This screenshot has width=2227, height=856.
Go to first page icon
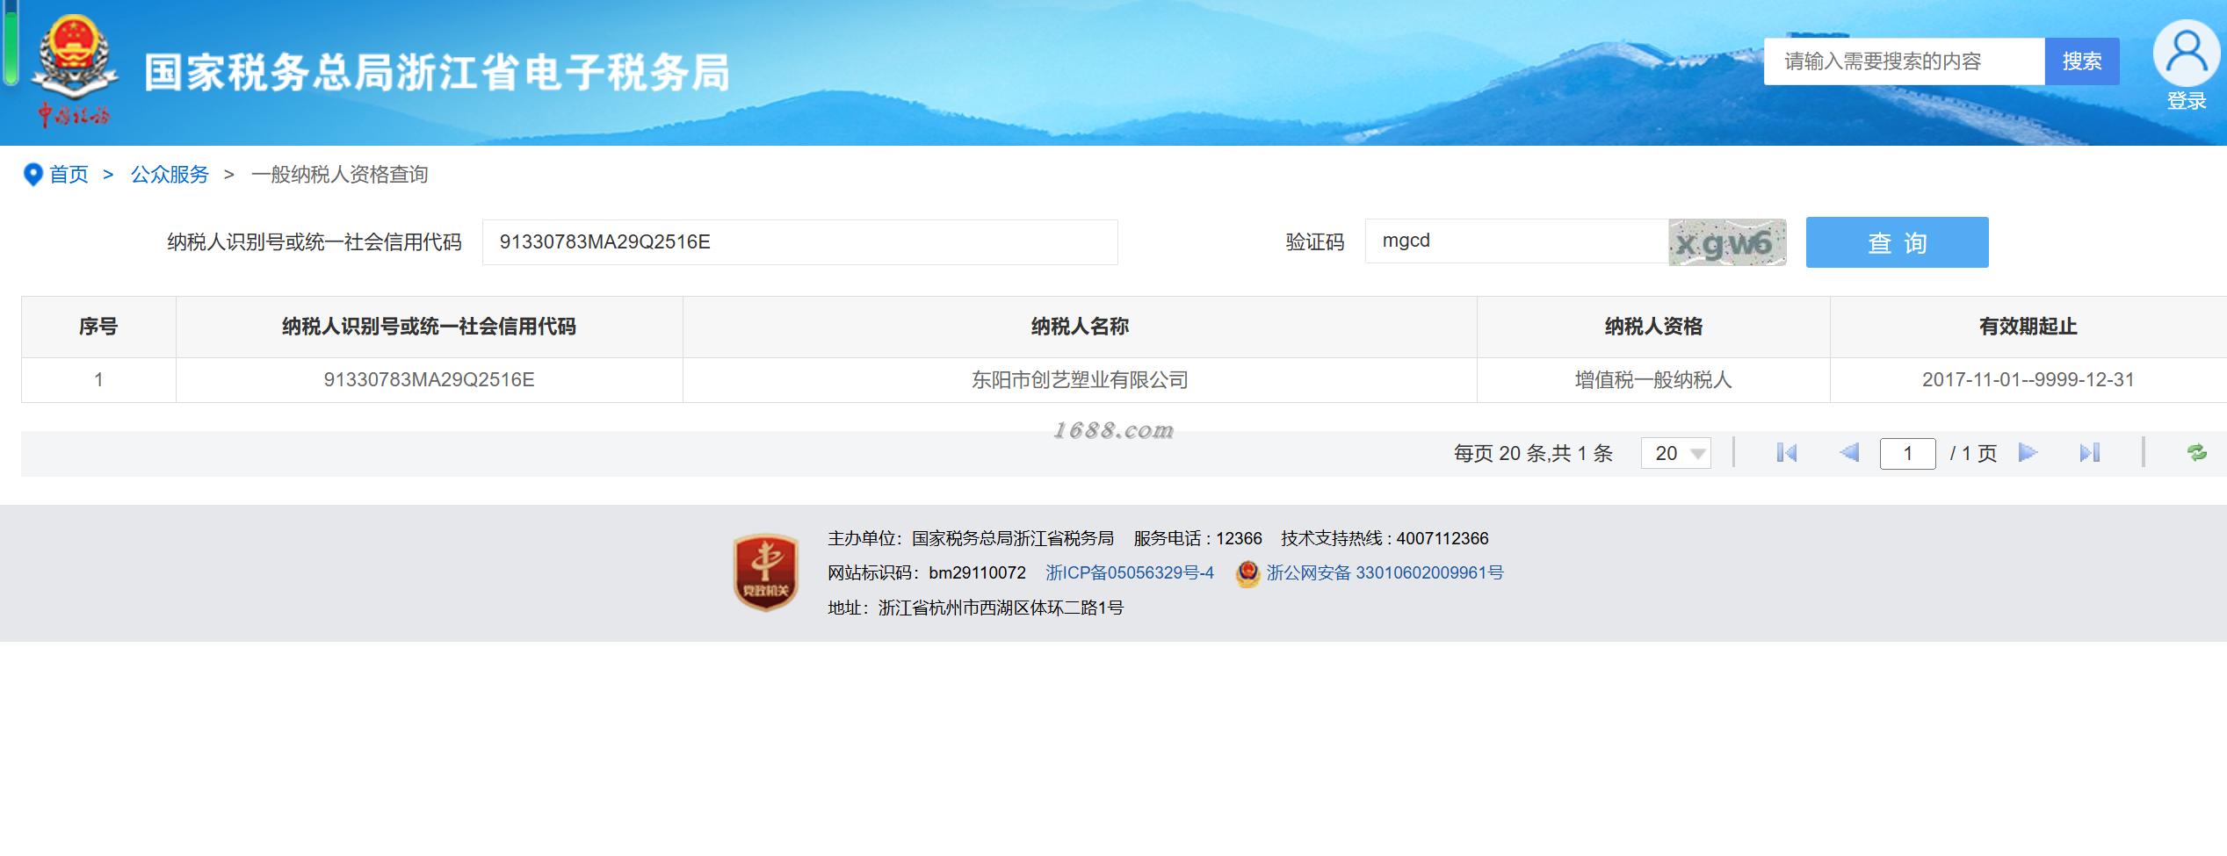click(x=1787, y=453)
